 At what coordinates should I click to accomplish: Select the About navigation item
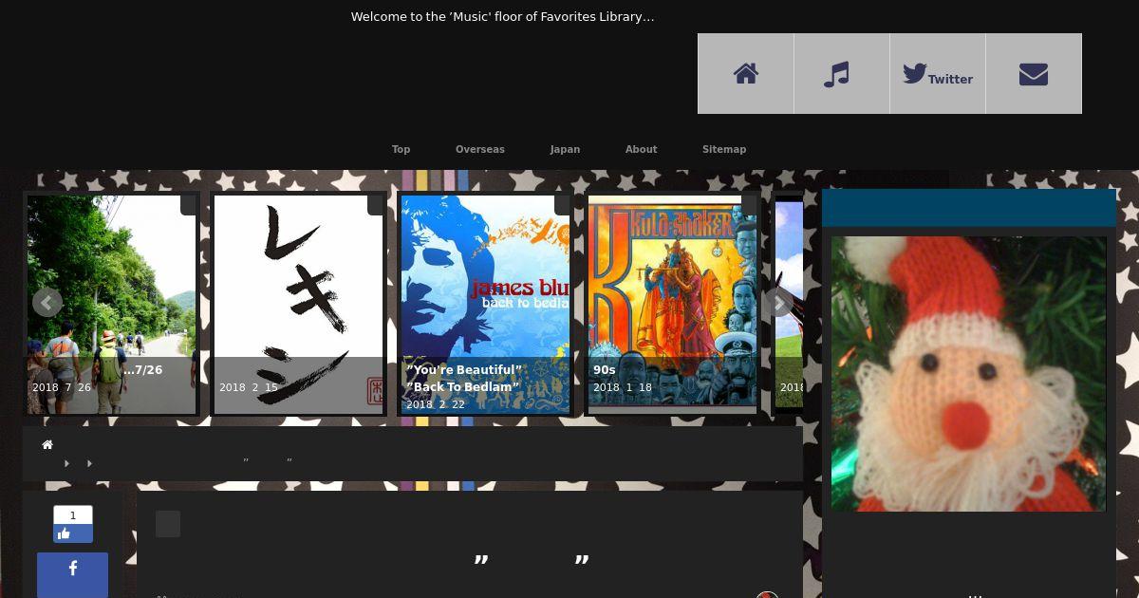(x=641, y=149)
